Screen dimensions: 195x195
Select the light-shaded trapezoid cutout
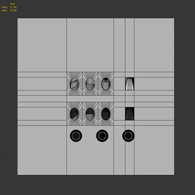[x=130, y=84]
